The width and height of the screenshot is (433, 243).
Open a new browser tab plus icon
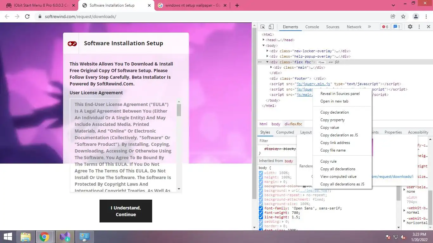point(237,5)
